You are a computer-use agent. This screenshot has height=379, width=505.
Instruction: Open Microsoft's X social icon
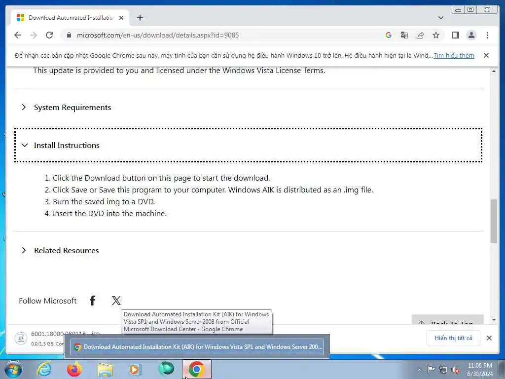point(116,301)
